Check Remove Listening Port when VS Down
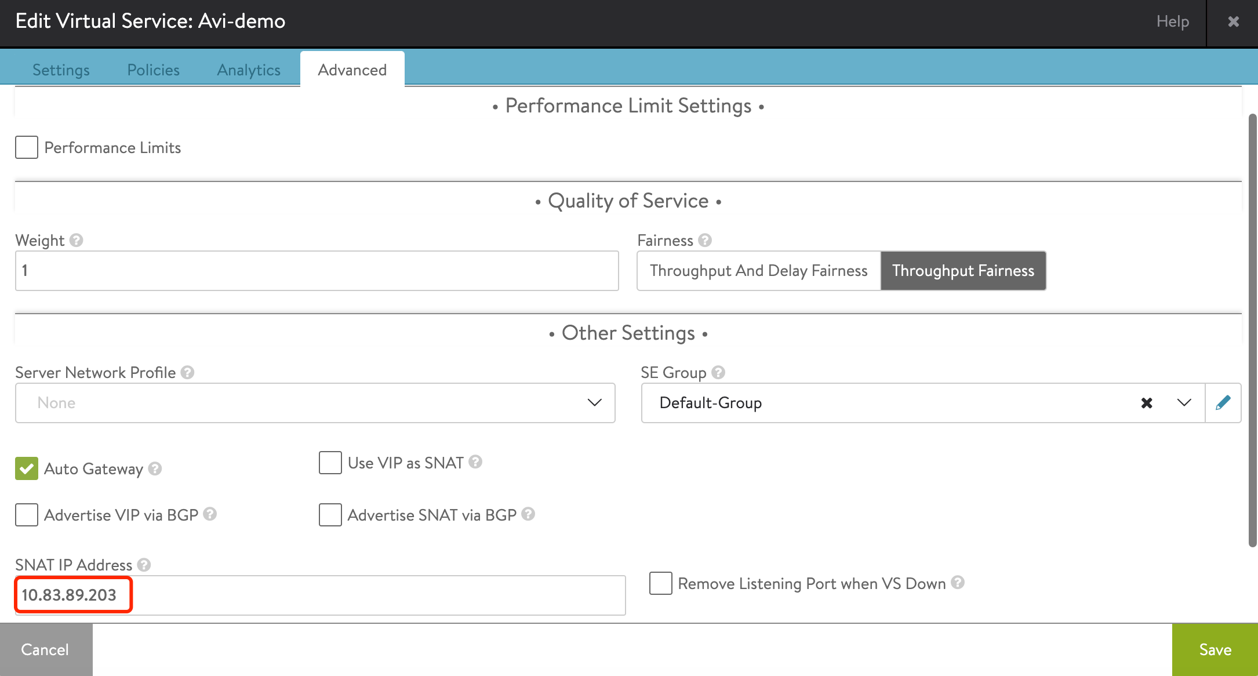 pos(661,583)
